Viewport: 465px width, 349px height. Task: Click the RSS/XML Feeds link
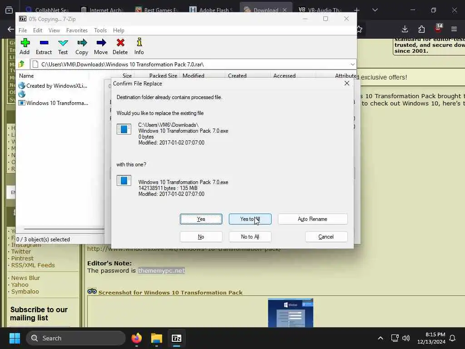pyautogui.click(x=33, y=265)
